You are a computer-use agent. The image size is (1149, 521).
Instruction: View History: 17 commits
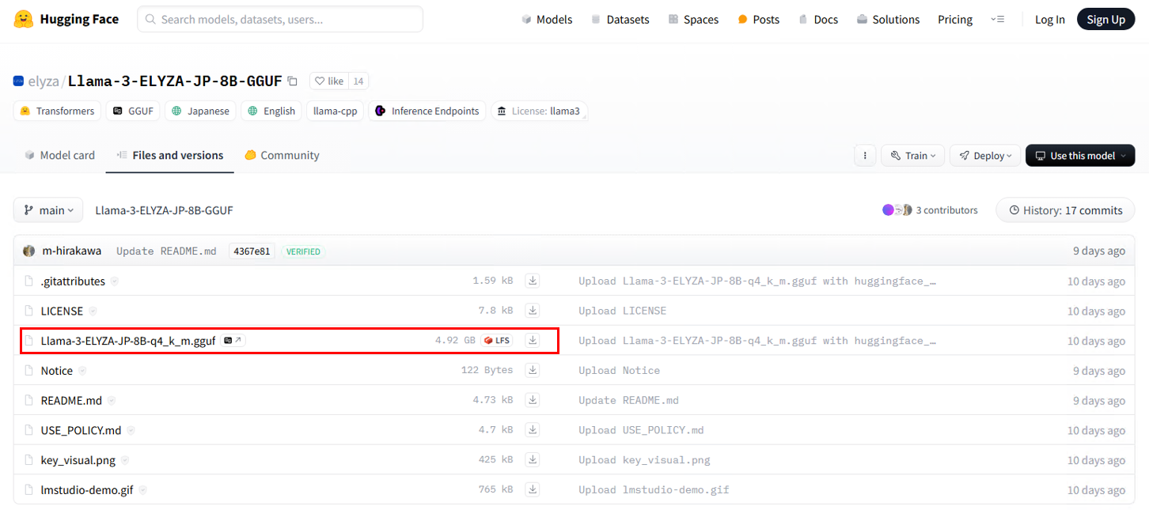[1064, 210]
